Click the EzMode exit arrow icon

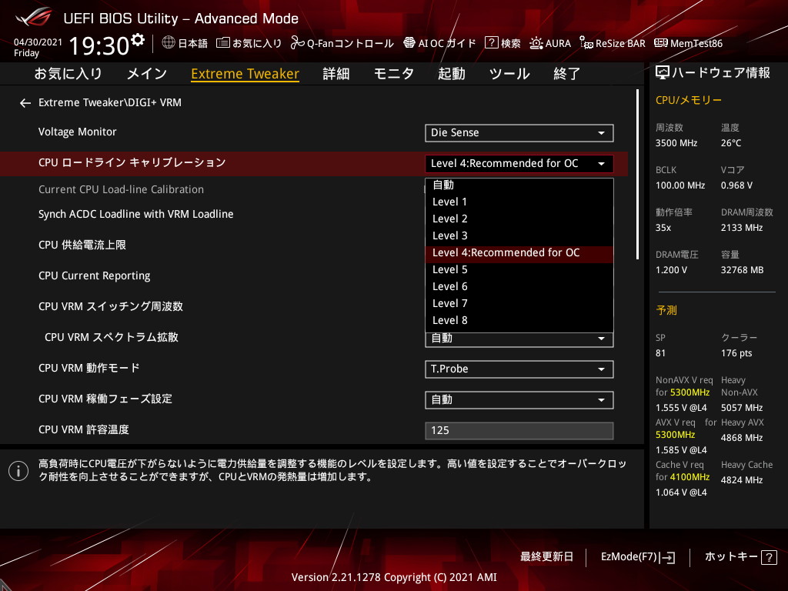pyautogui.click(x=668, y=557)
